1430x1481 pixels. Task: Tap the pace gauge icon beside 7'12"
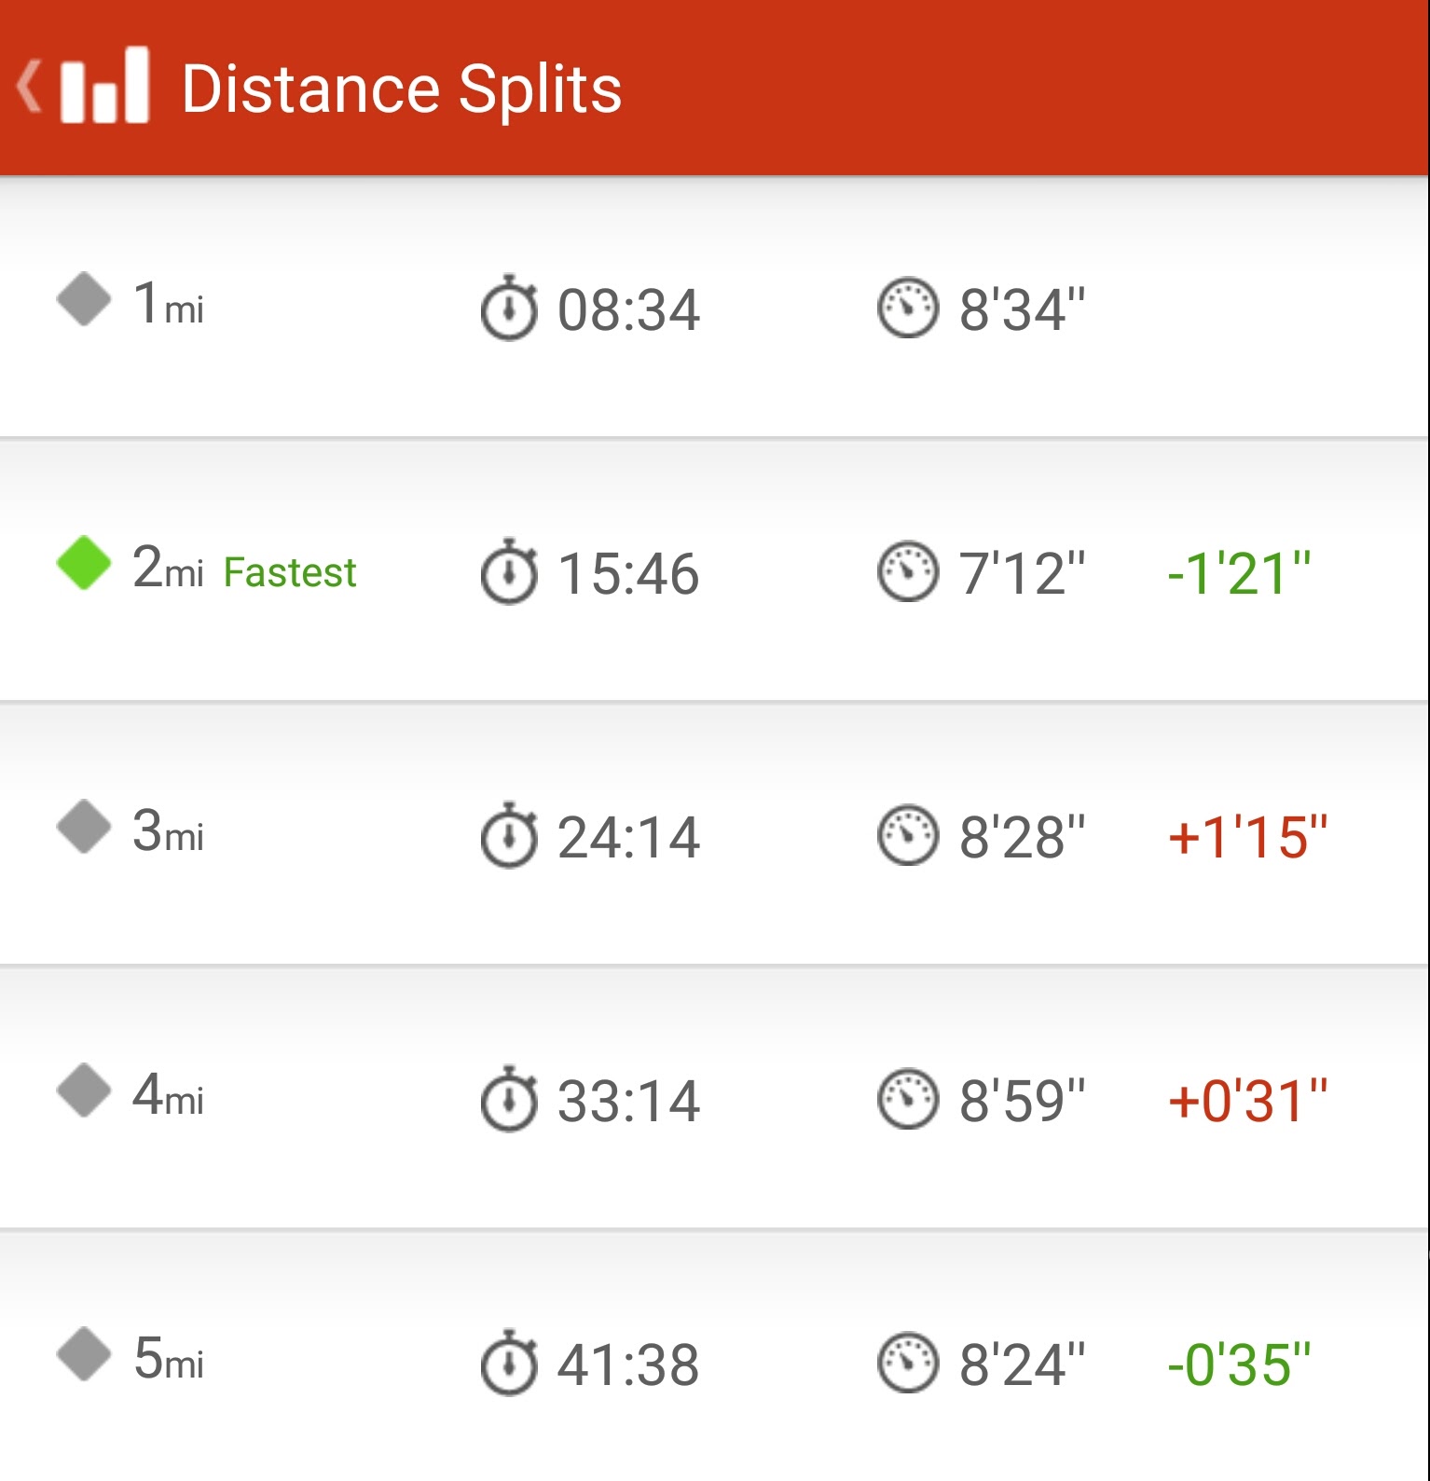907,571
